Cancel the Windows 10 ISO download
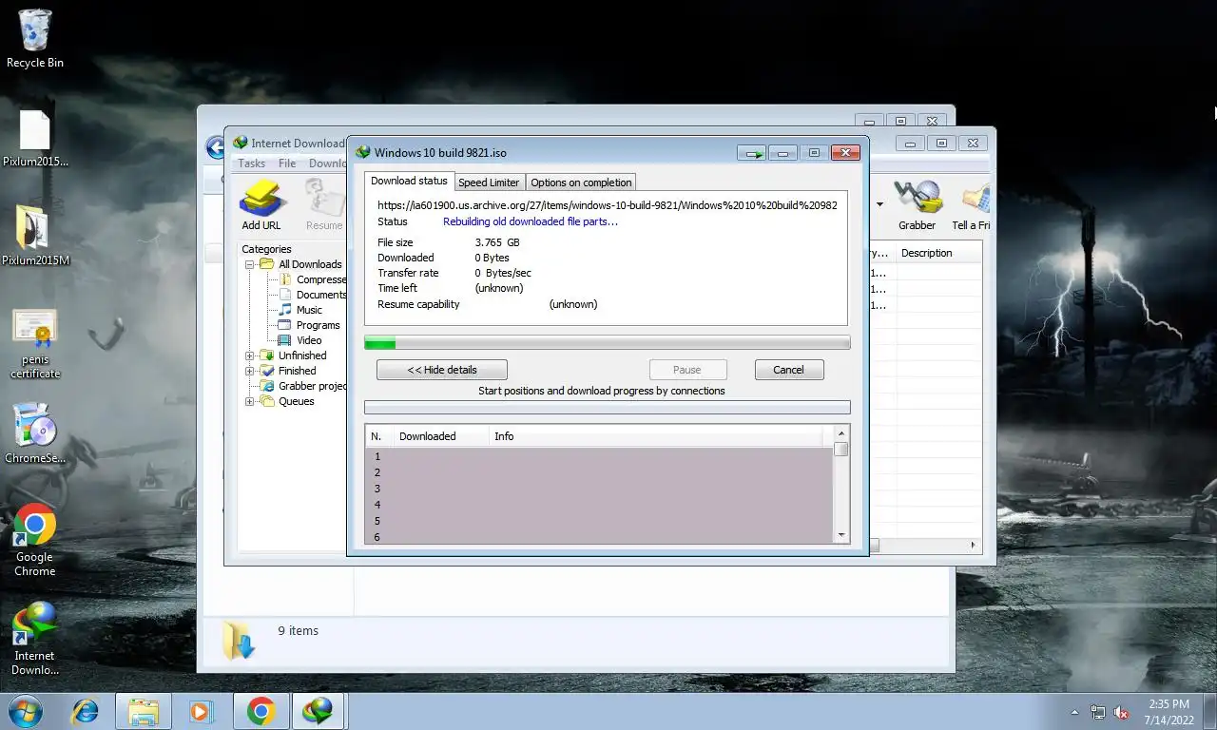This screenshot has height=730, width=1217. tap(788, 370)
